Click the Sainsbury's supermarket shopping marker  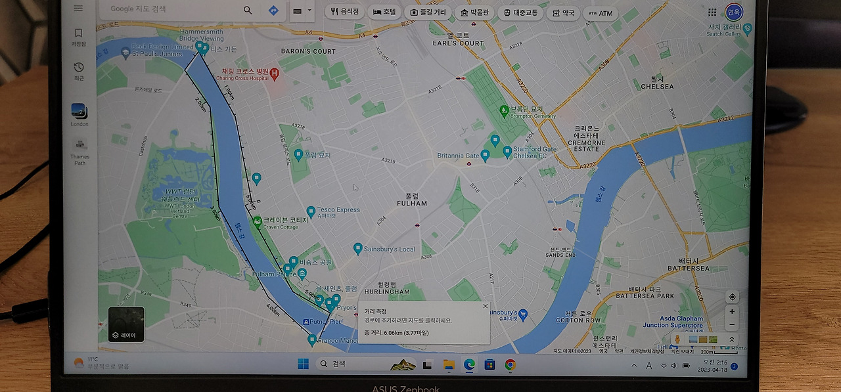(523, 315)
